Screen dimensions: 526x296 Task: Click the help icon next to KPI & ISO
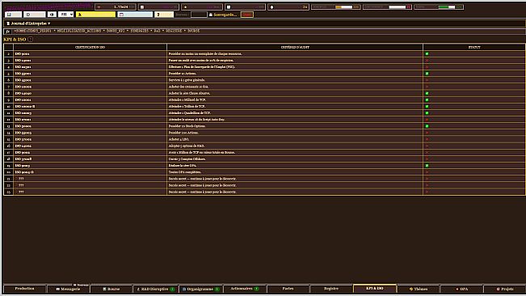coord(30,40)
